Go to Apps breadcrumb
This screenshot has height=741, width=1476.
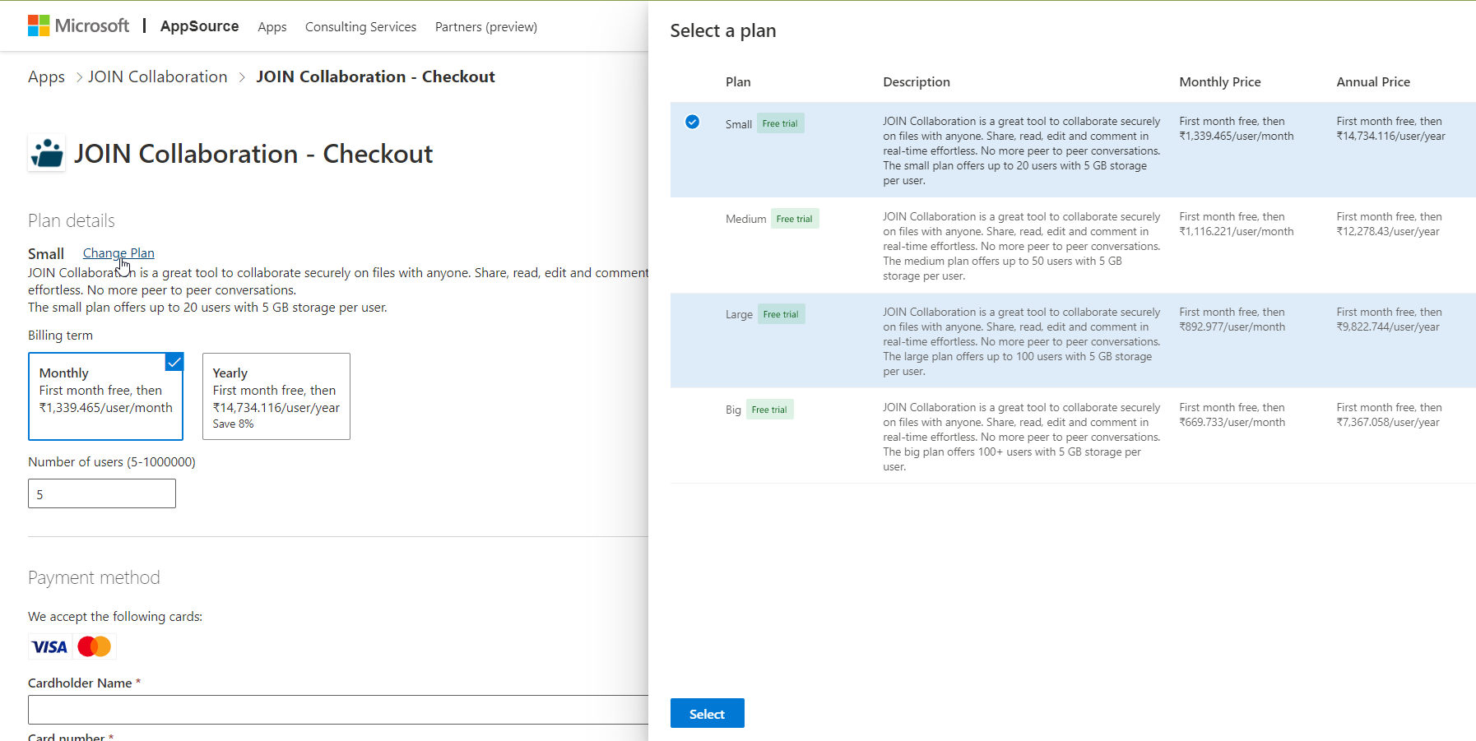click(x=46, y=76)
